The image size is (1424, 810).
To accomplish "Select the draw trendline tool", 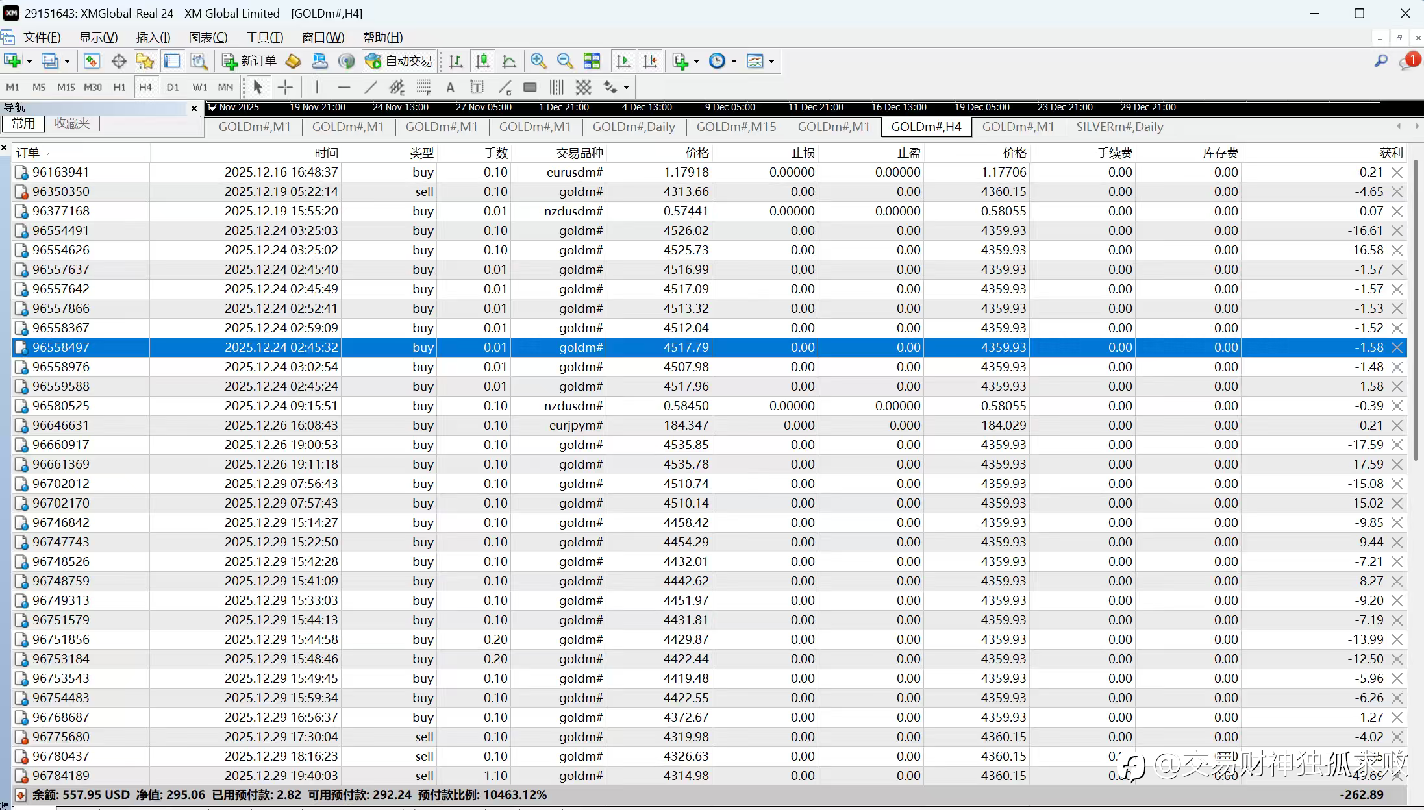I will (x=370, y=87).
